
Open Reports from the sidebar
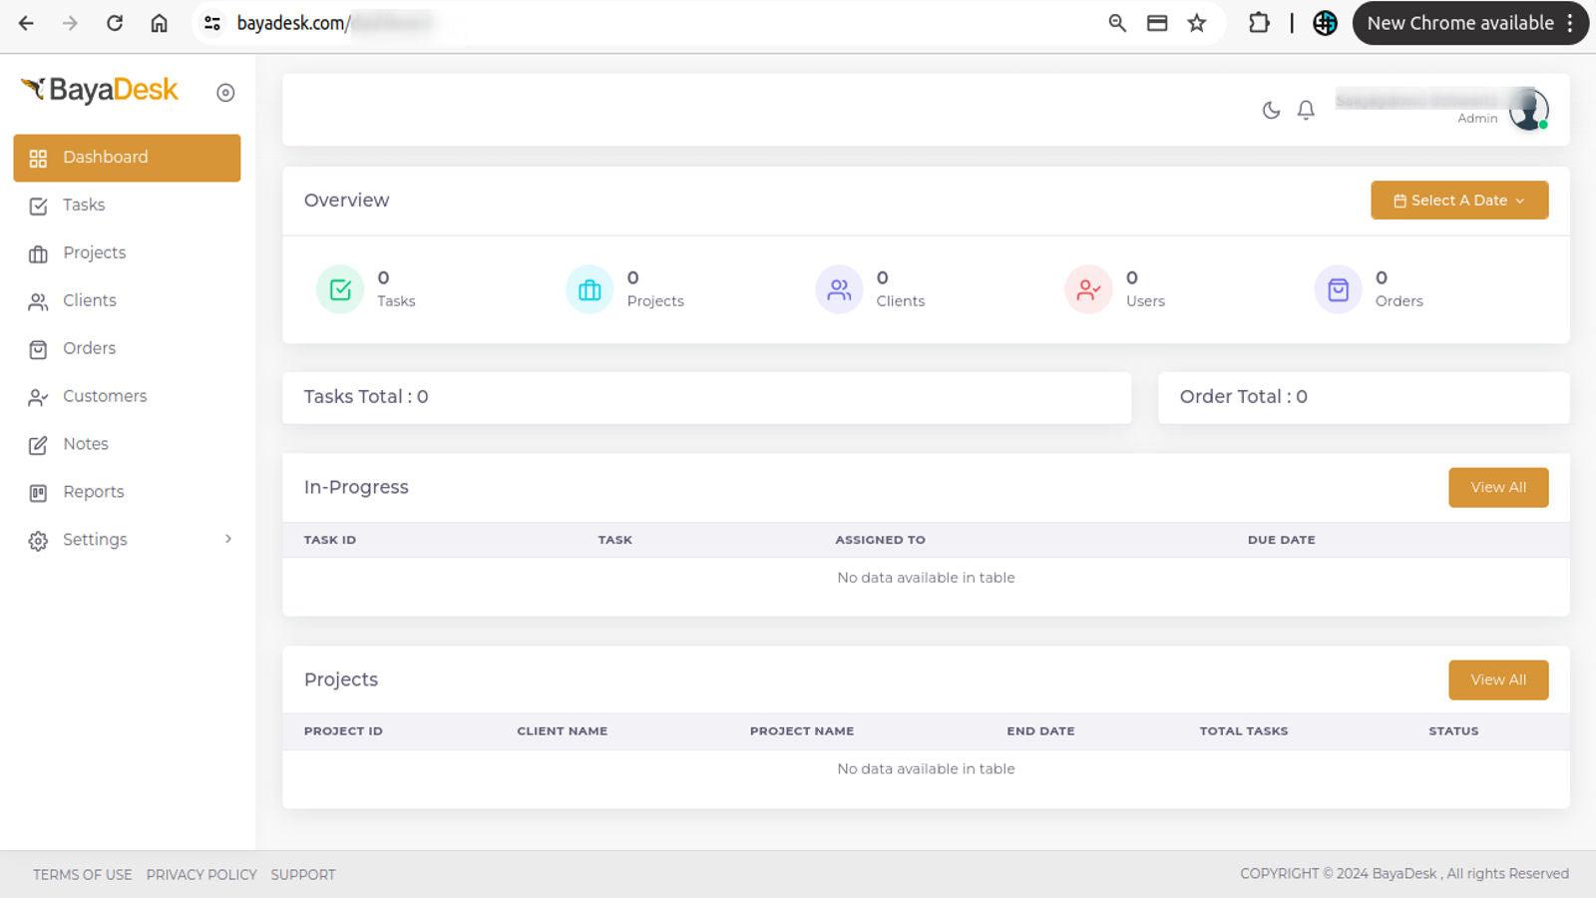click(x=93, y=492)
